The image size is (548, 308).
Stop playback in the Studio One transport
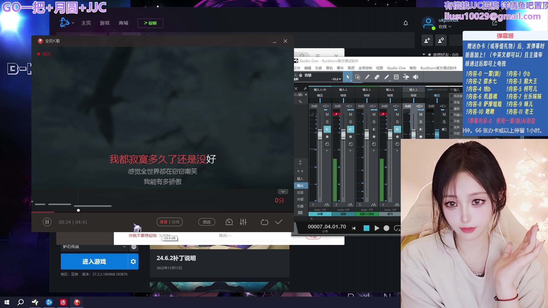[366, 228]
